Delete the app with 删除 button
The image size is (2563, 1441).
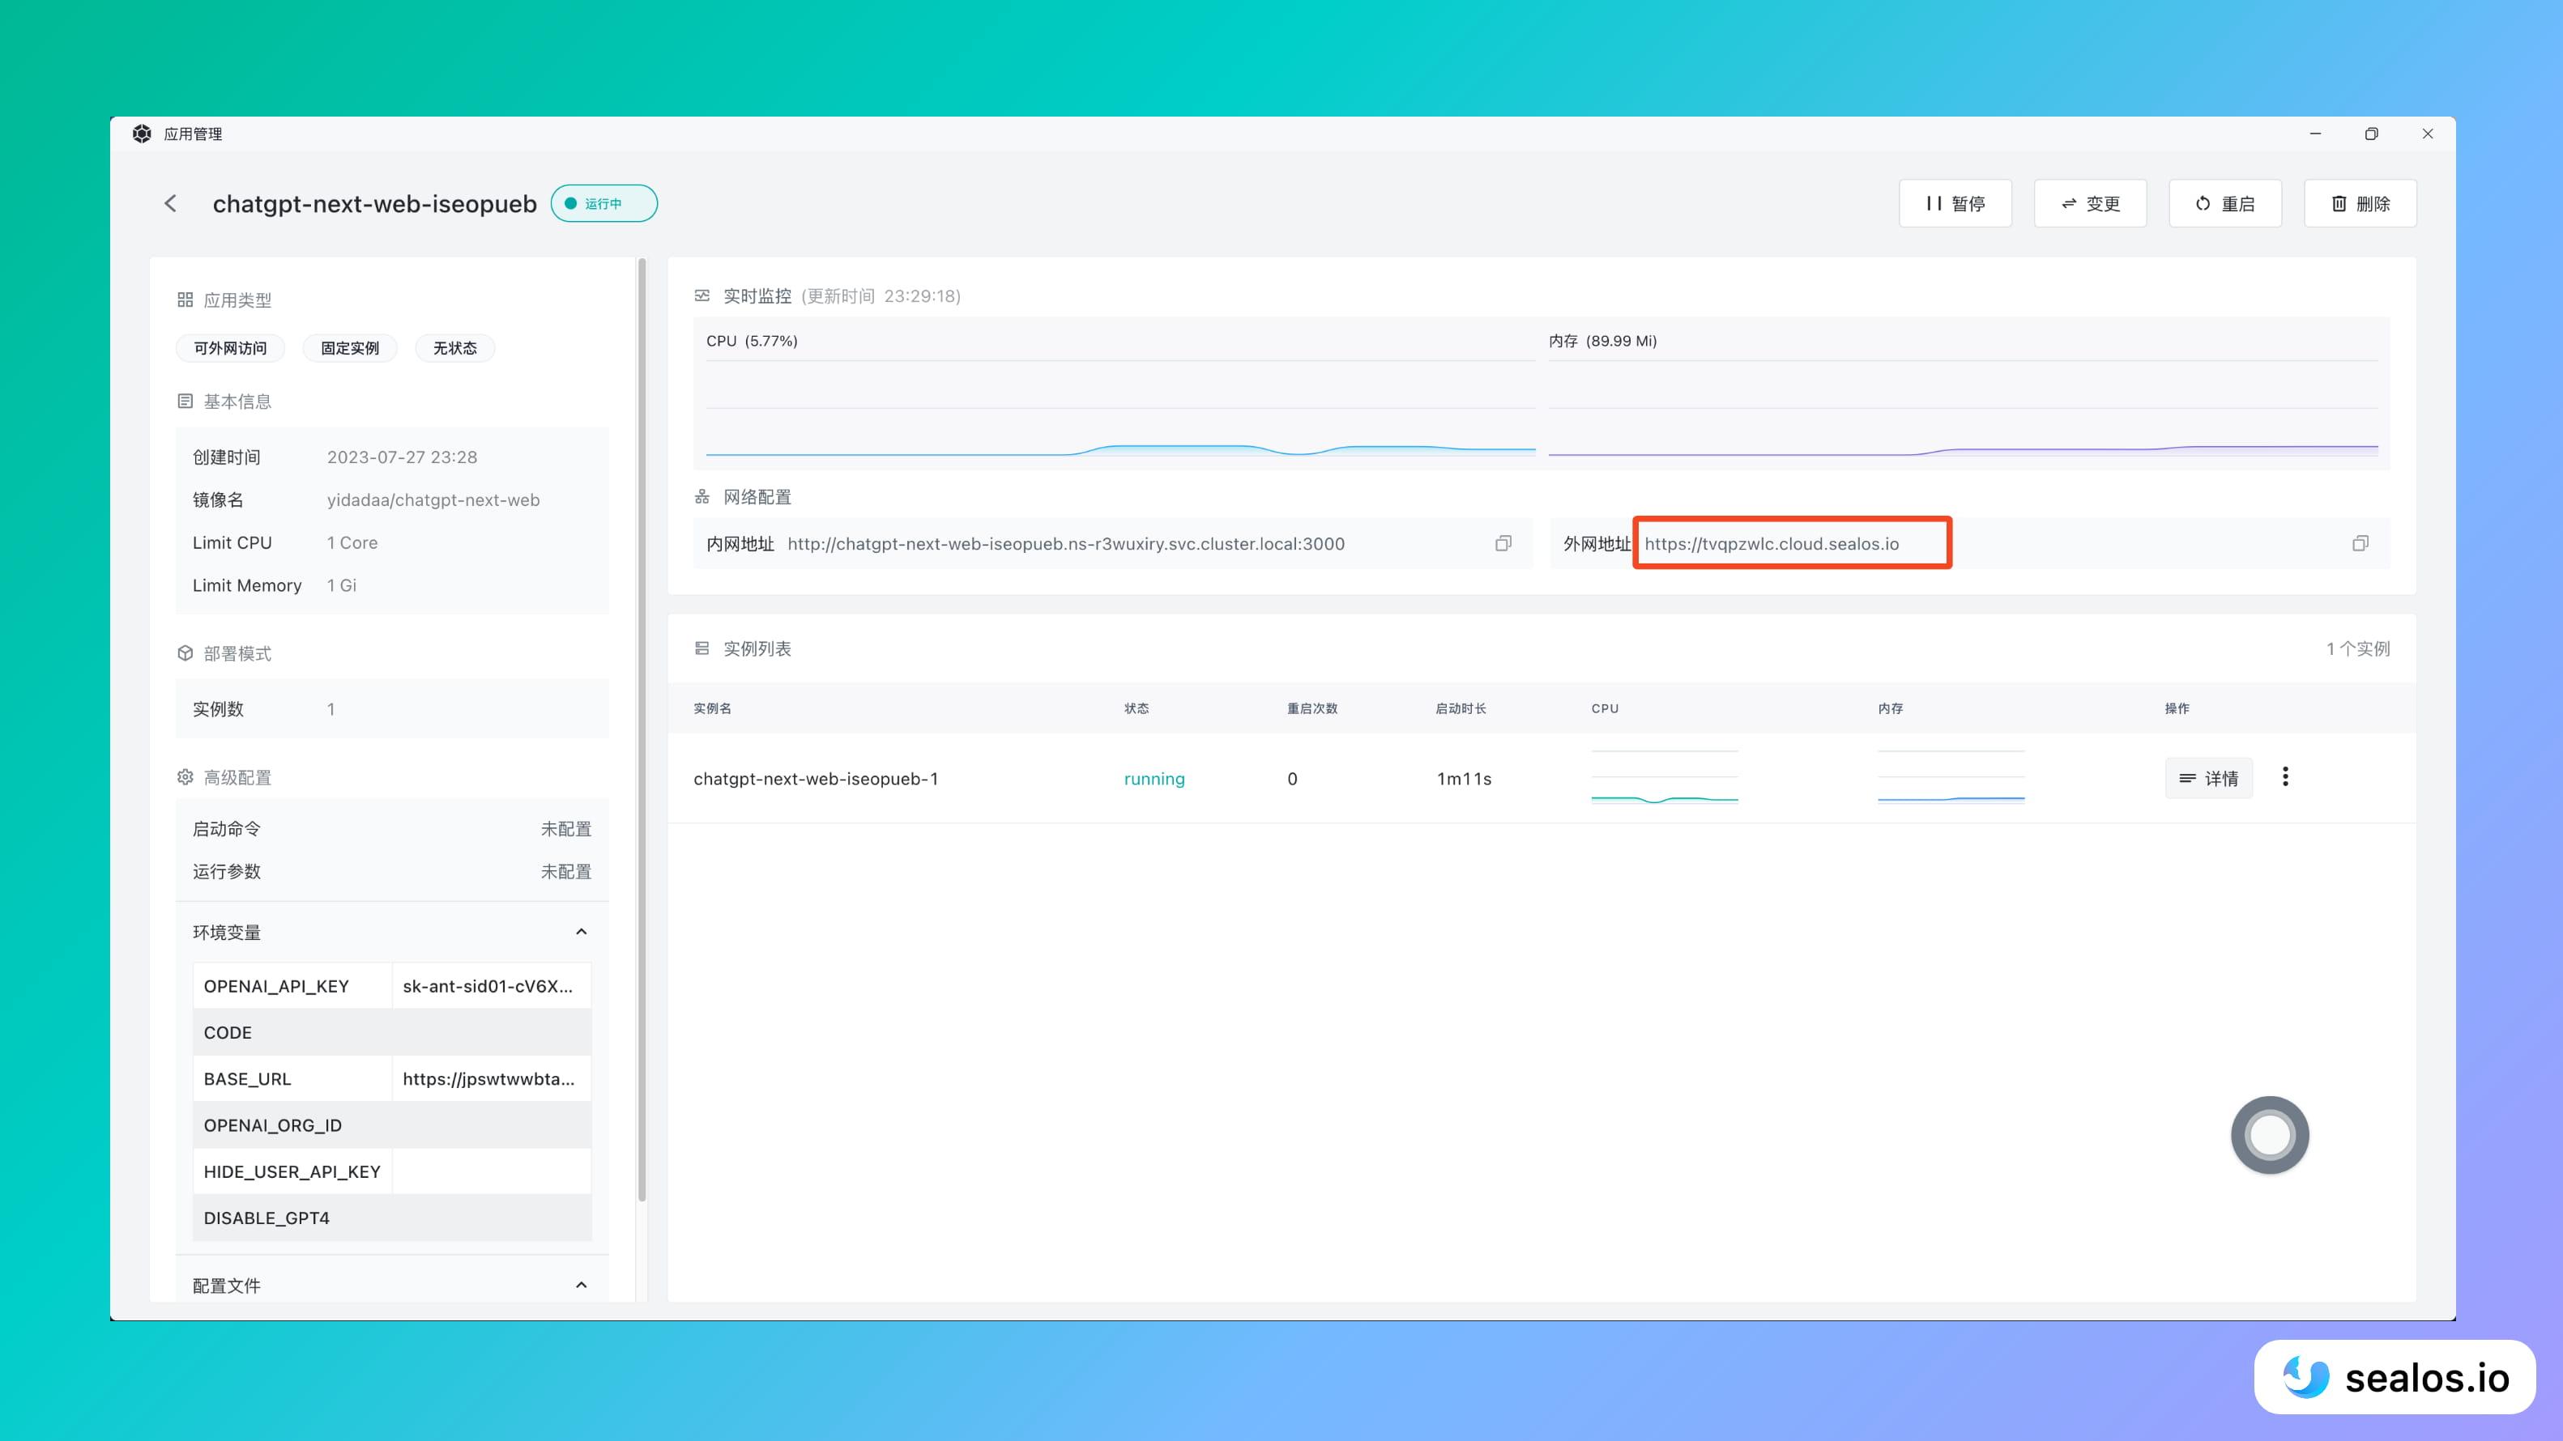pyautogui.click(x=2360, y=203)
